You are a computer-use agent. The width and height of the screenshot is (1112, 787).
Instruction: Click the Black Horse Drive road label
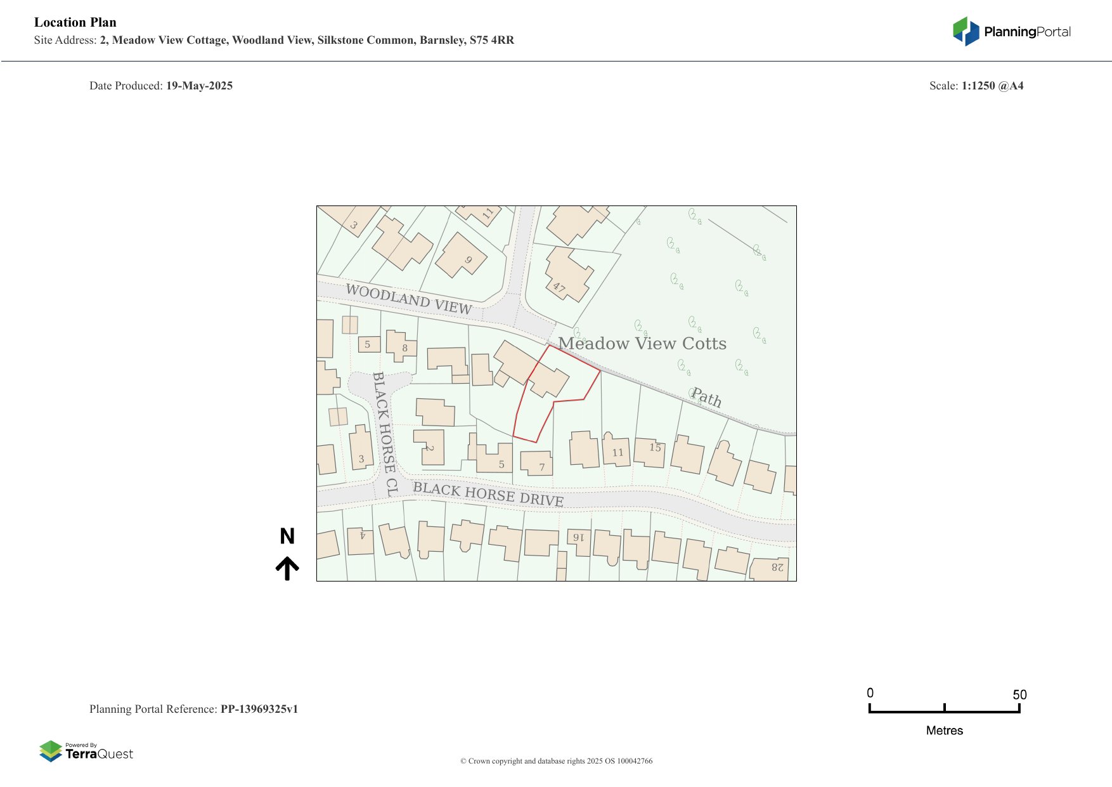tap(488, 494)
